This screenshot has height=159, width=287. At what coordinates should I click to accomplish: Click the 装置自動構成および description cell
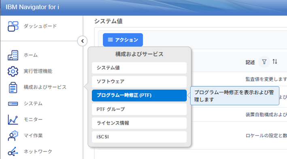coord(266,115)
